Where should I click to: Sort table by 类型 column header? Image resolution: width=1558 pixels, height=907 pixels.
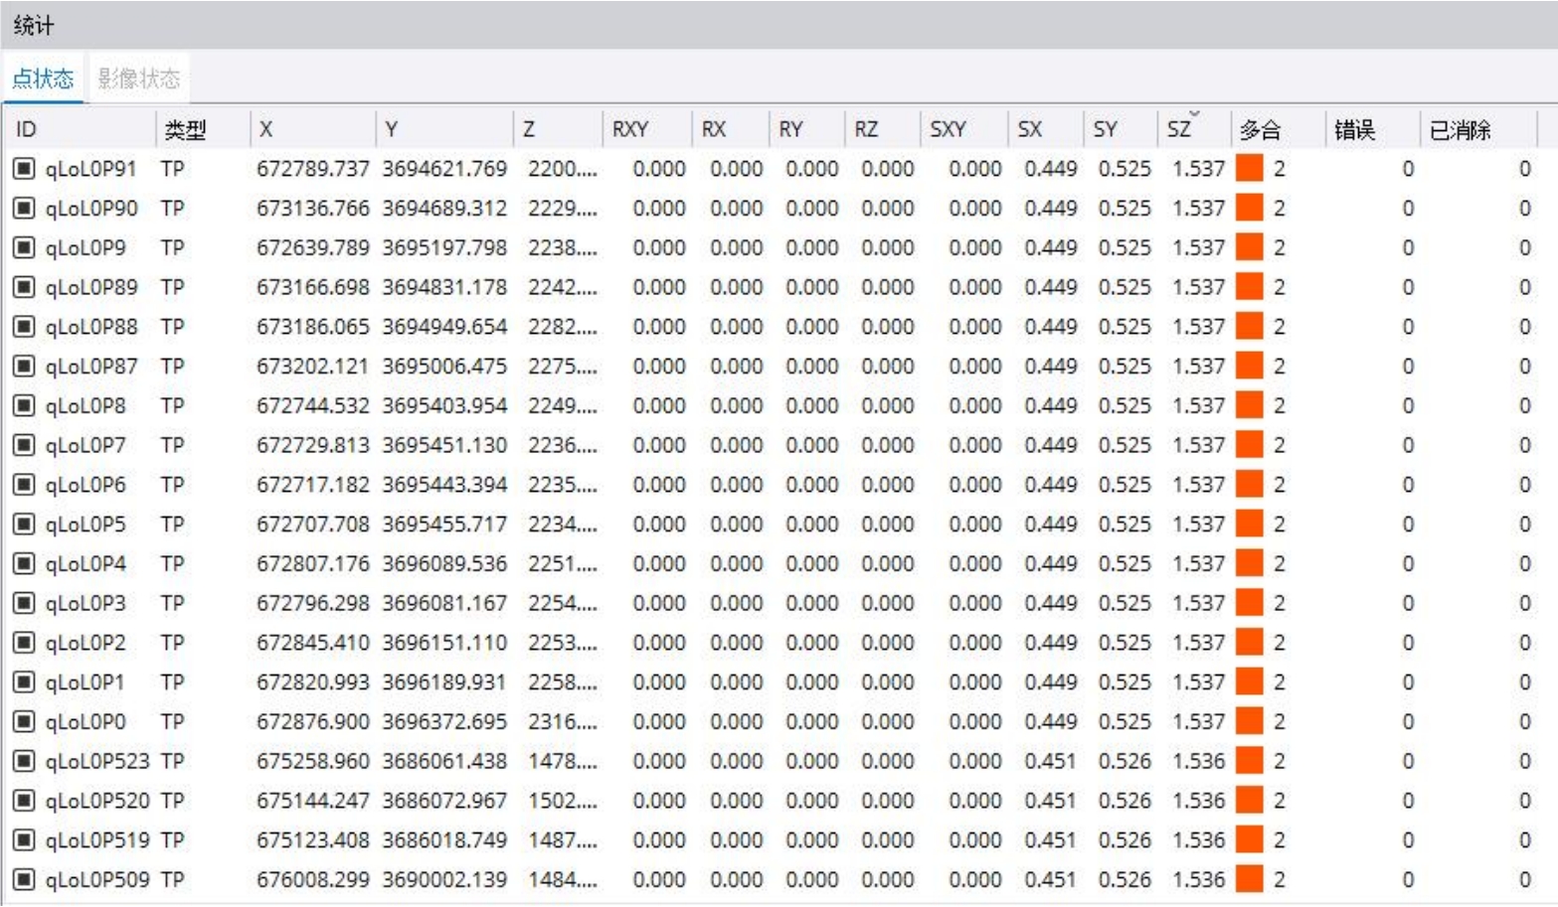(185, 129)
